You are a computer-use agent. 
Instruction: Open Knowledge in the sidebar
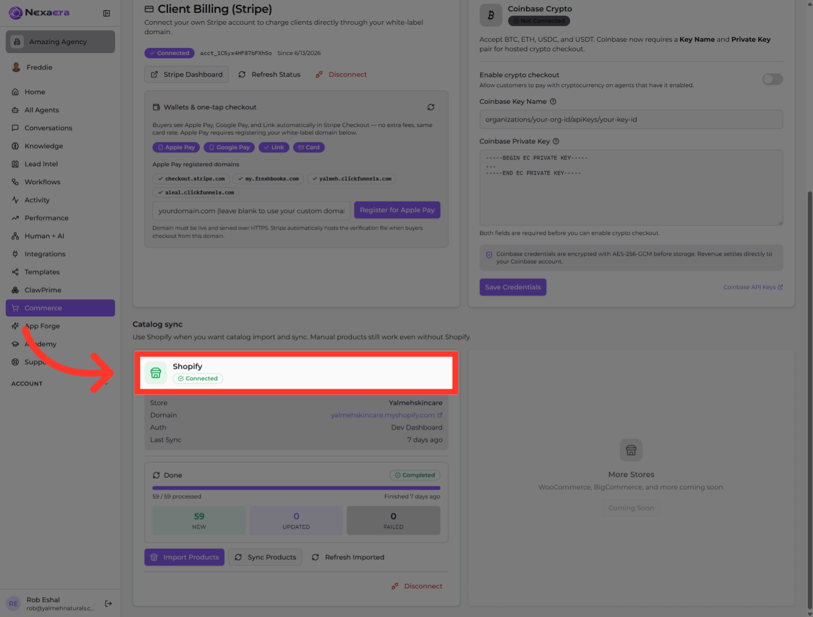point(60,146)
